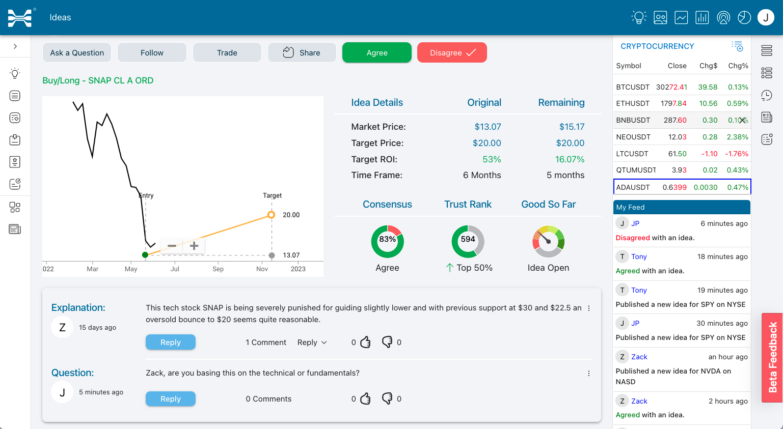Open the three-dot menu on Explanation
Screen dimensions: 783x429
pyautogui.click(x=589, y=308)
